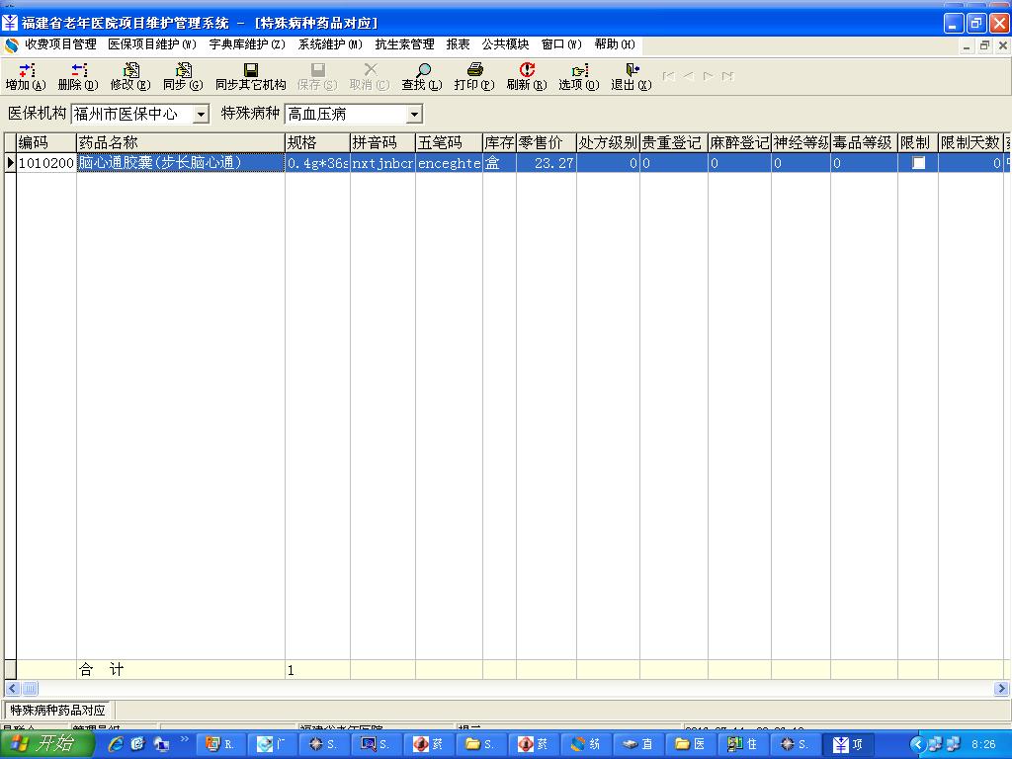Screen dimensions: 1012x759
Task: Open the 字典库维护(Z) menu
Action: pos(246,44)
